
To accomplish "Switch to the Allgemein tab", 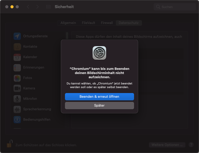I will click(68, 23).
